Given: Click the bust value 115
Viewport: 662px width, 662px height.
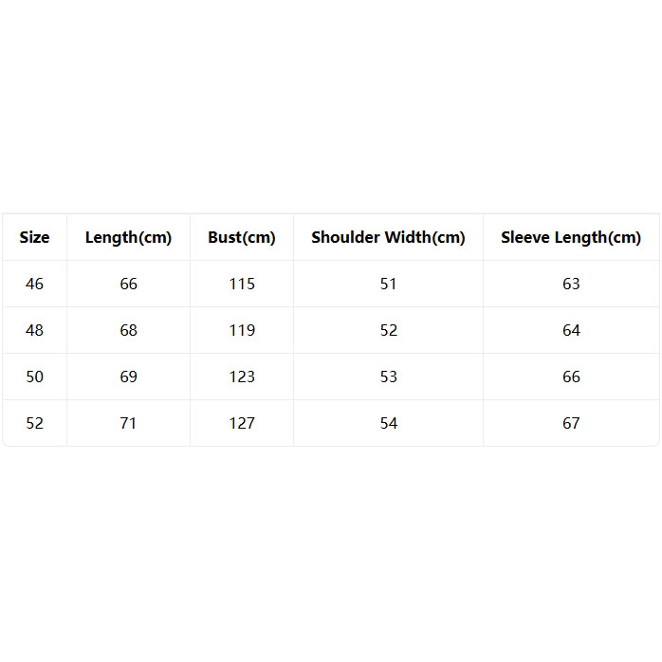Looking at the screenshot, I should (x=242, y=284).
